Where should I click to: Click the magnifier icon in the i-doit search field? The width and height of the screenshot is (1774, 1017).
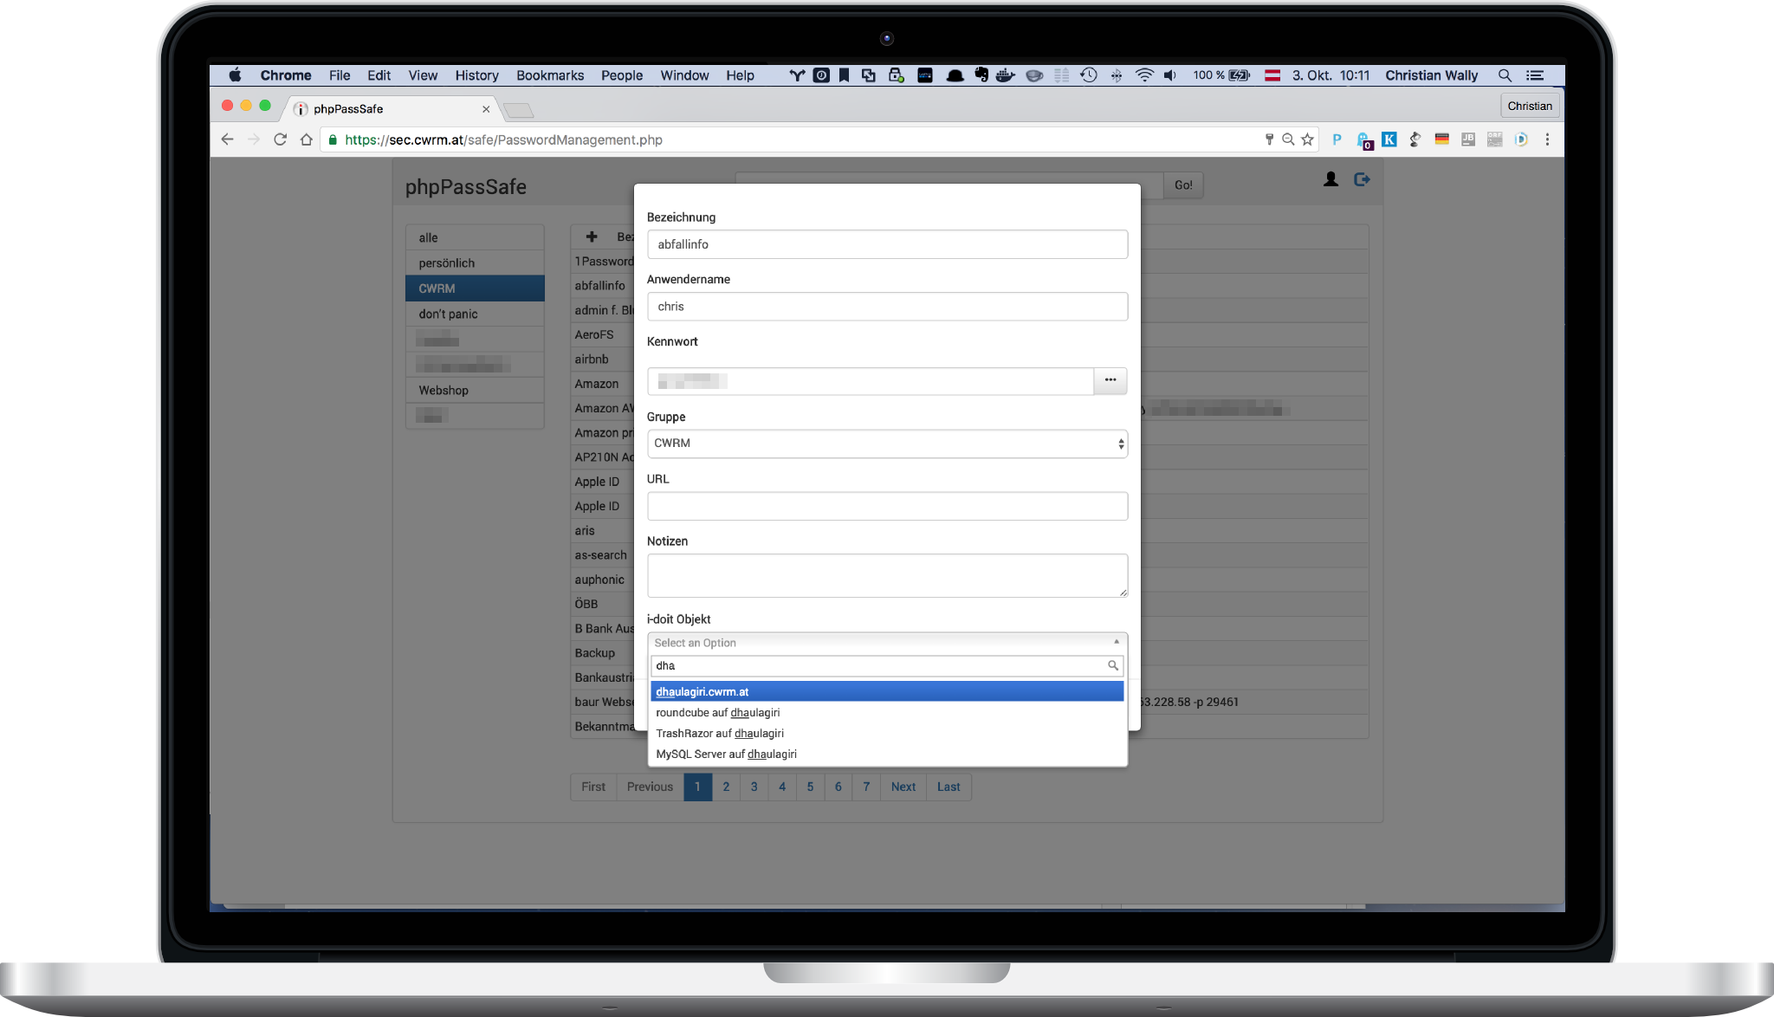click(1112, 665)
